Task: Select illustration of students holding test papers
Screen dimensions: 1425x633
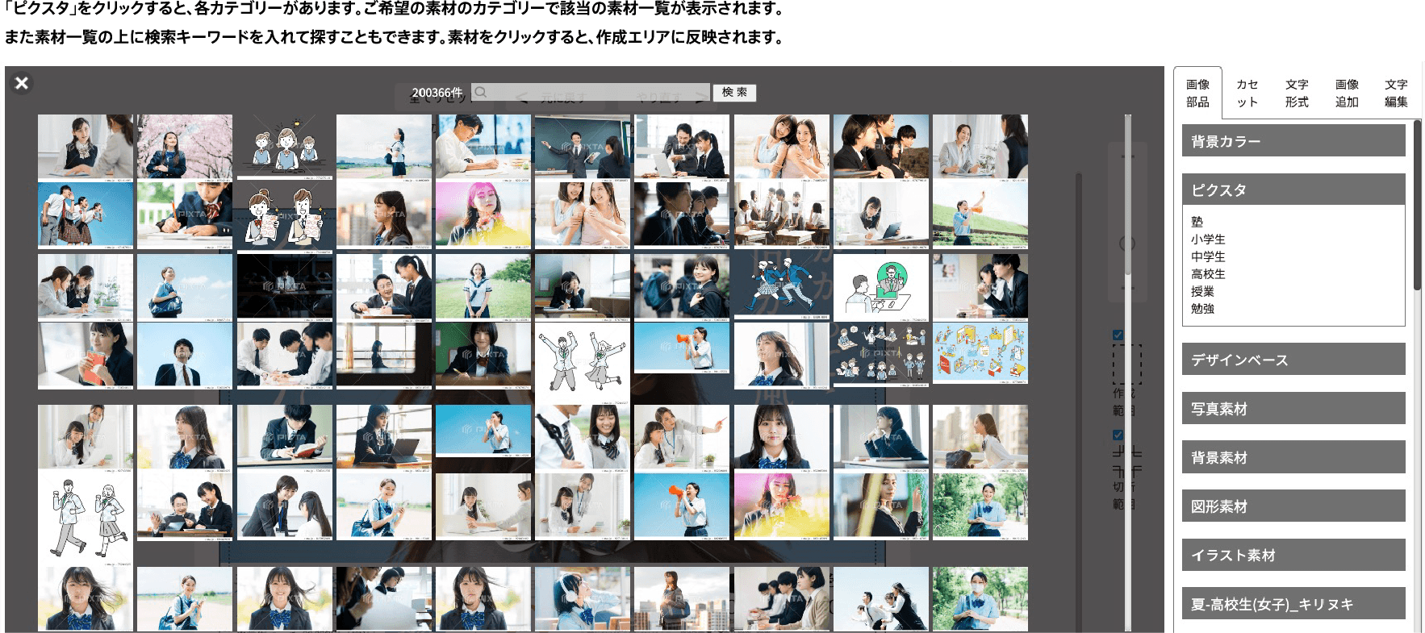Action: tap(284, 219)
